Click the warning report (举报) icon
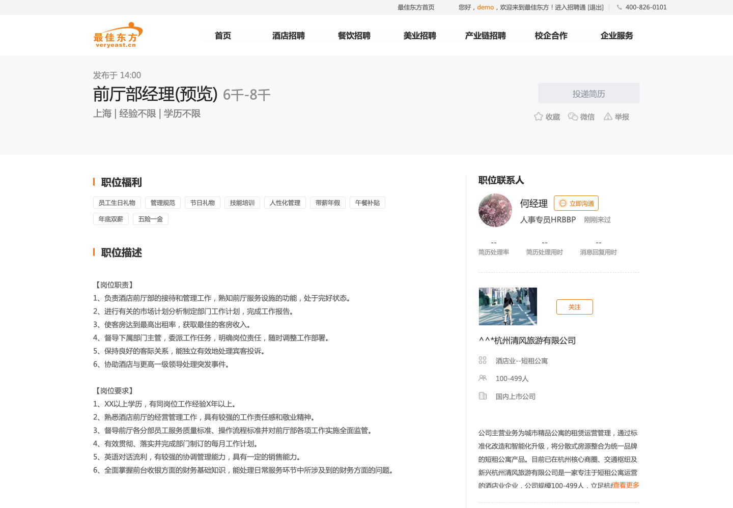The image size is (733, 508). (x=608, y=117)
